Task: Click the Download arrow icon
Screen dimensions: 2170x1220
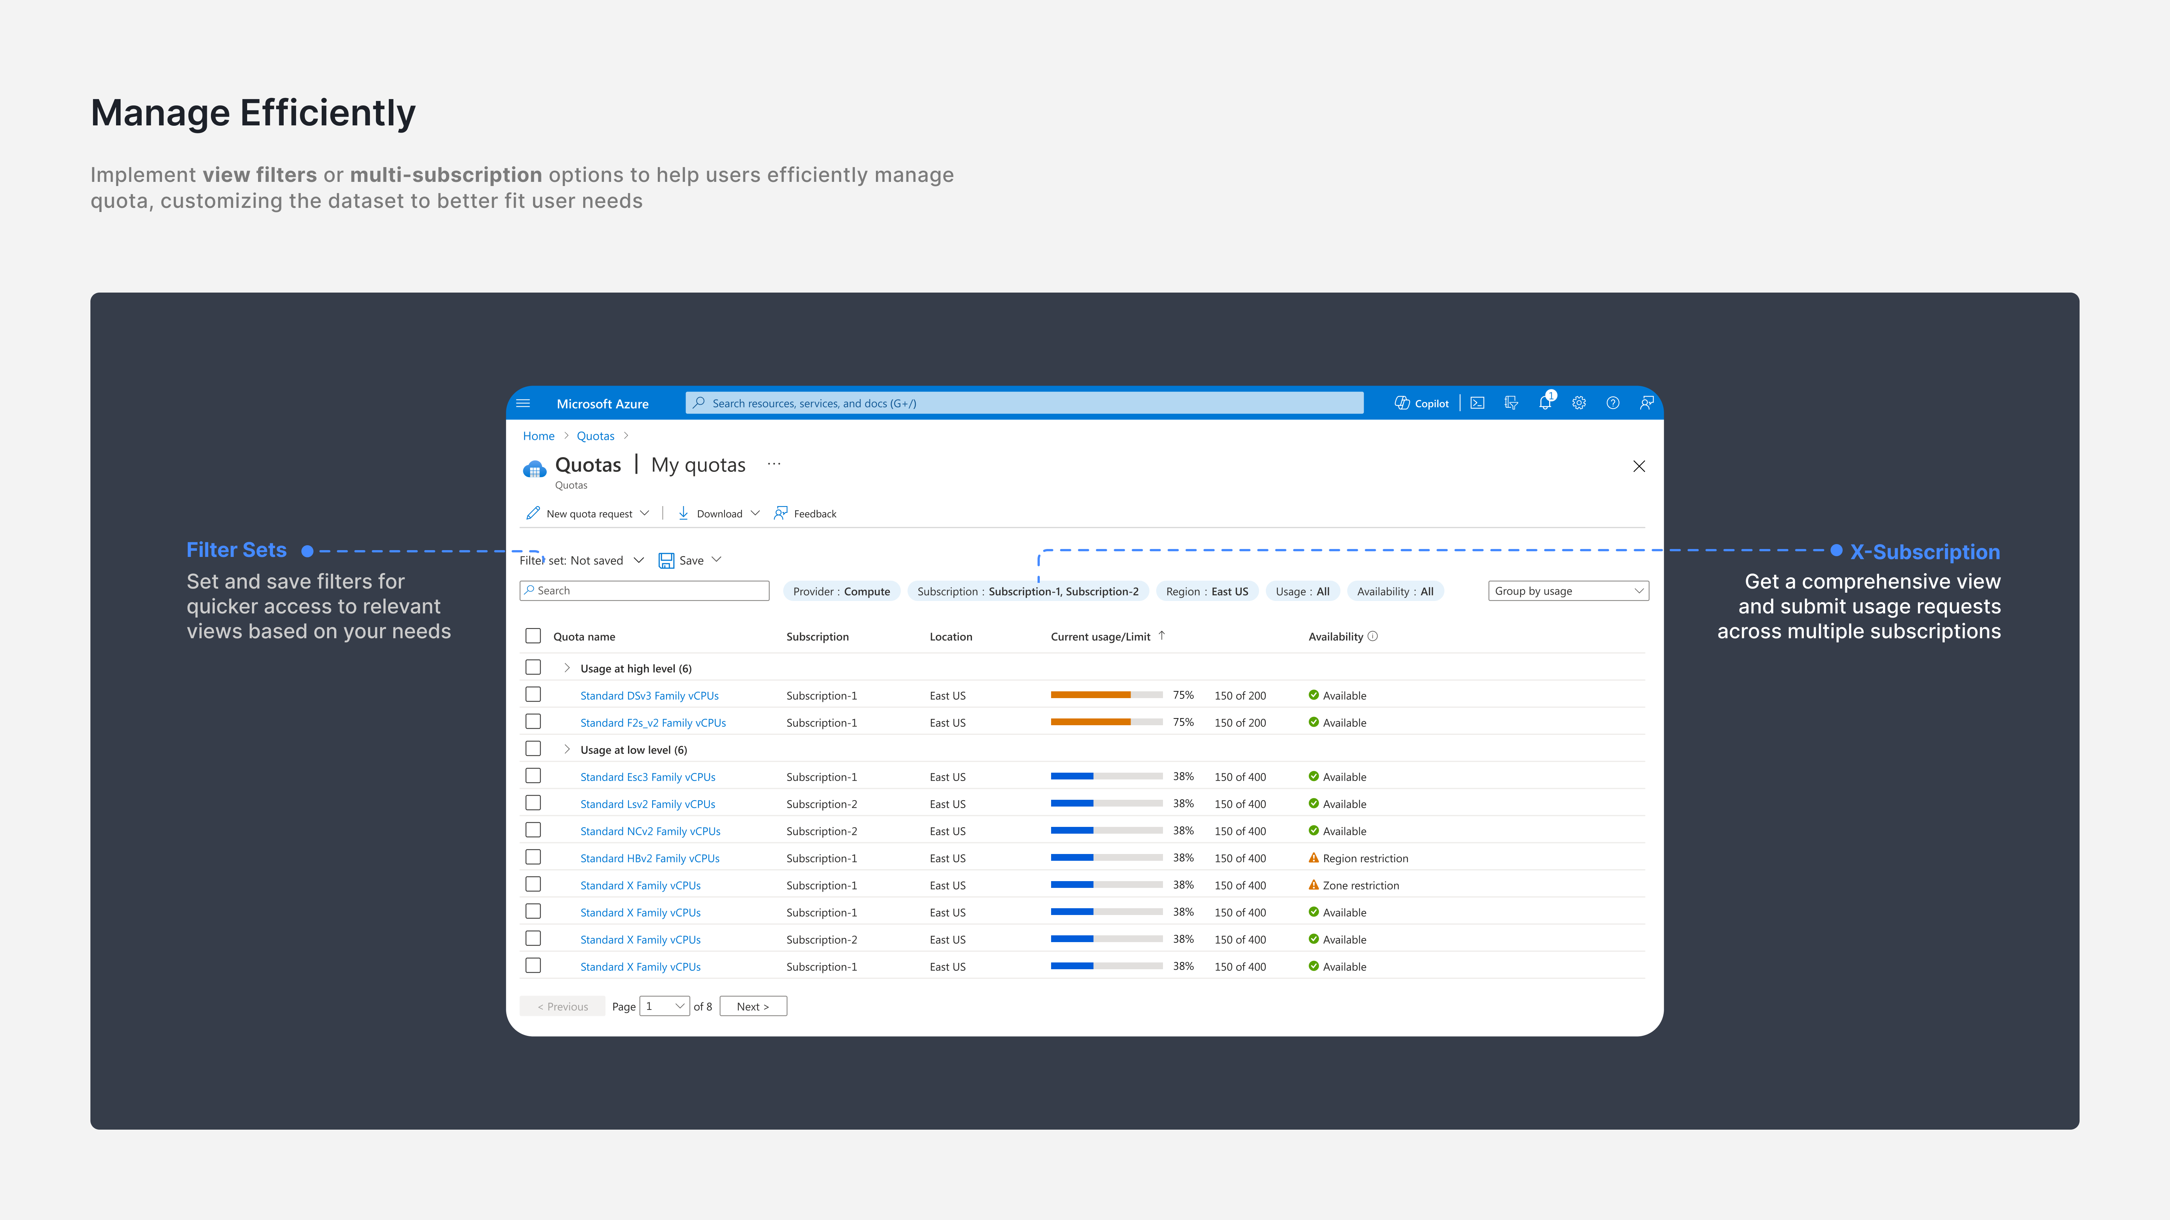Action: [x=683, y=513]
